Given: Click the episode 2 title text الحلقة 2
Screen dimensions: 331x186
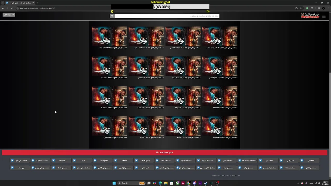Looking at the screenshot, I should (x=152, y=137).
